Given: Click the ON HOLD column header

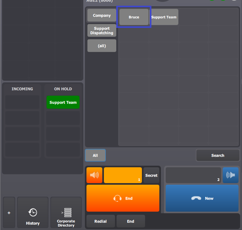Looking at the screenshot, I should click(63, 89).
